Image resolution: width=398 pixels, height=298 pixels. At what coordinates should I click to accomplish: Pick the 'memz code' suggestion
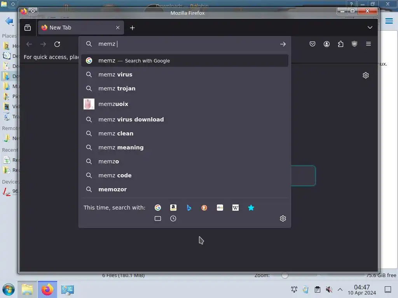[x=185, y=175]
